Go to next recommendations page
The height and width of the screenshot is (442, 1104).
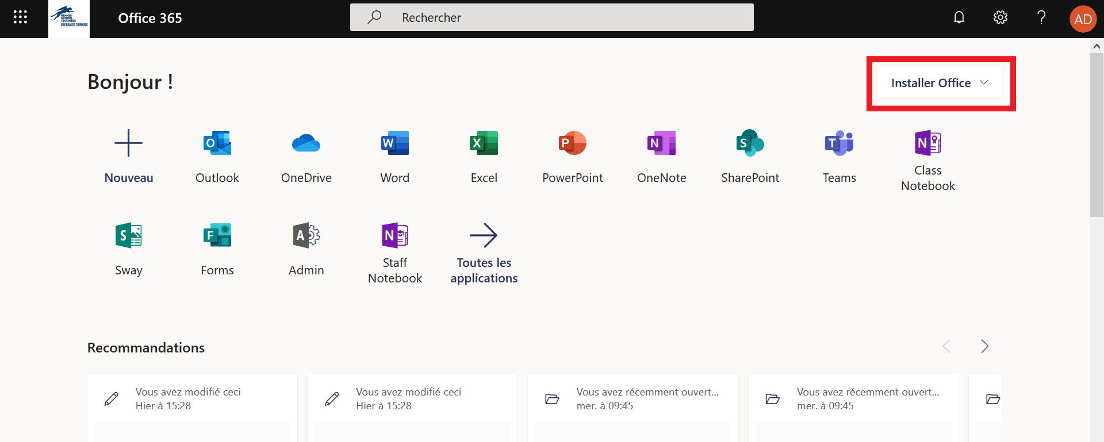984,346
